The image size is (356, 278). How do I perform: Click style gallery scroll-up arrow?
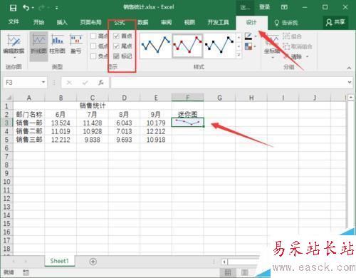[x=239, y=37]
